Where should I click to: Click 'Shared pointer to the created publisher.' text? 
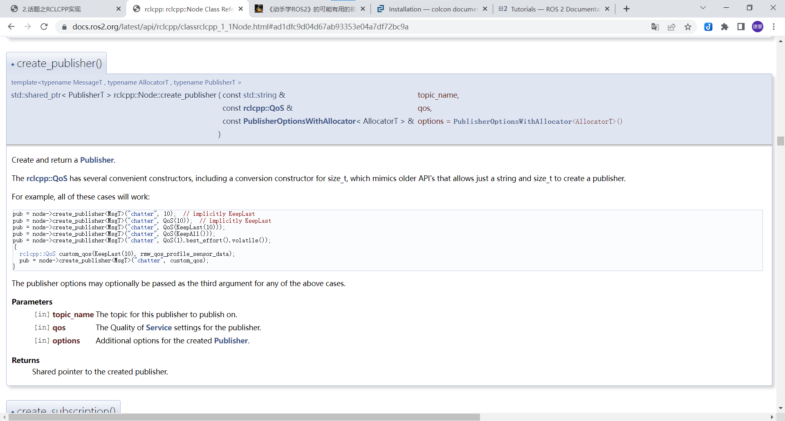click(100, 372)
